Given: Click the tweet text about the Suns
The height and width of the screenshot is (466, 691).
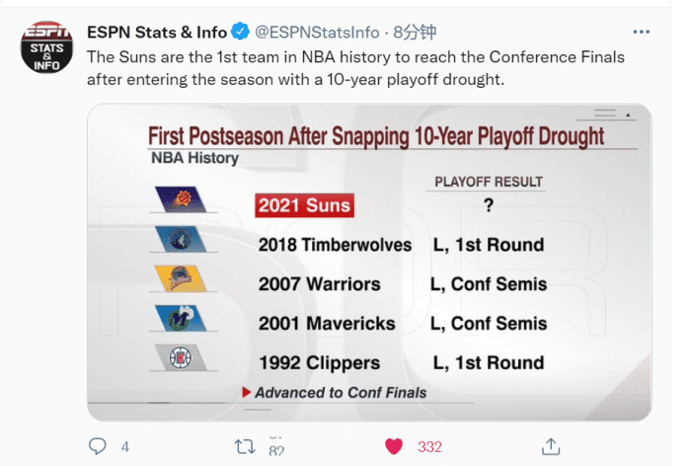Looking at the screenshot, I should tap(354, 68).
